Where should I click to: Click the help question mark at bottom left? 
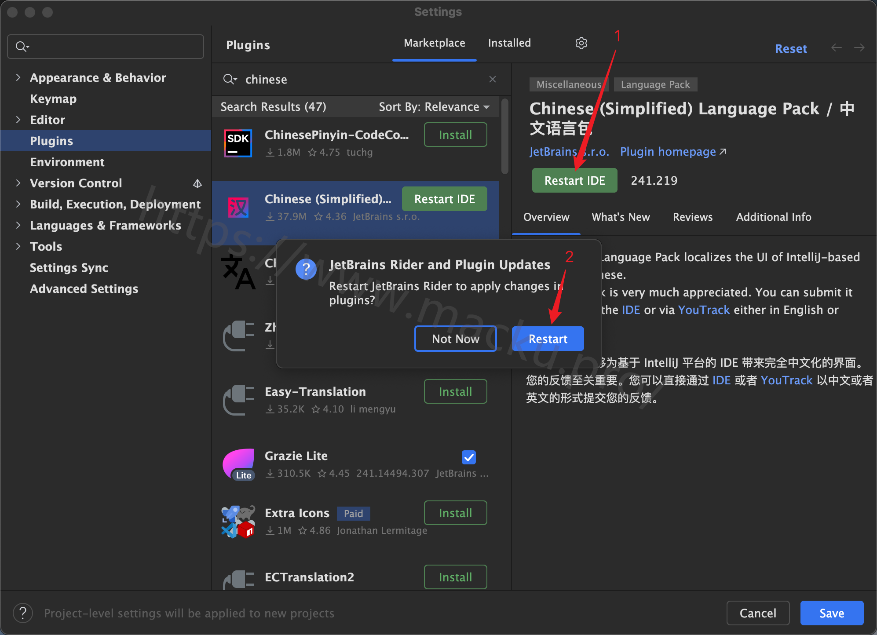pyautogui.click(x=23, y=613)
